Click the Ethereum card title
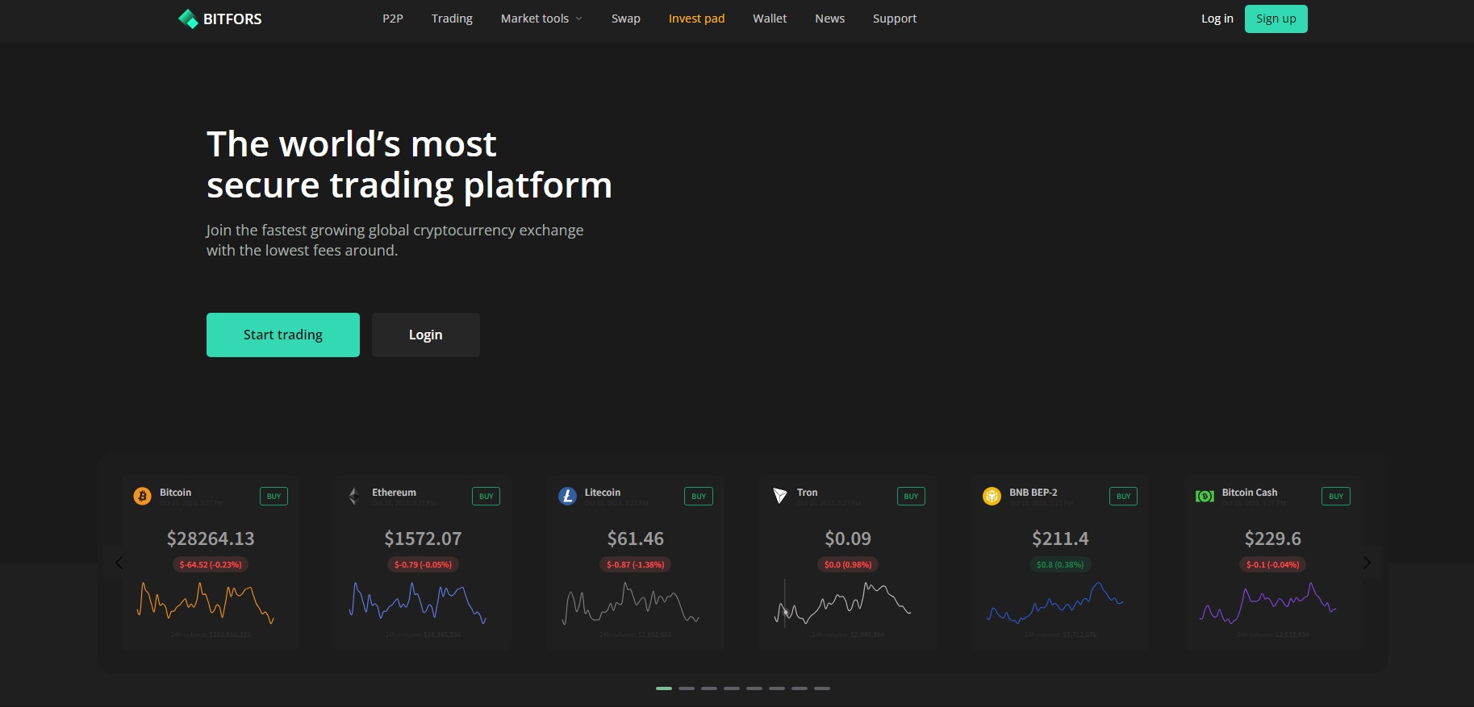 (x=394, y=492)
